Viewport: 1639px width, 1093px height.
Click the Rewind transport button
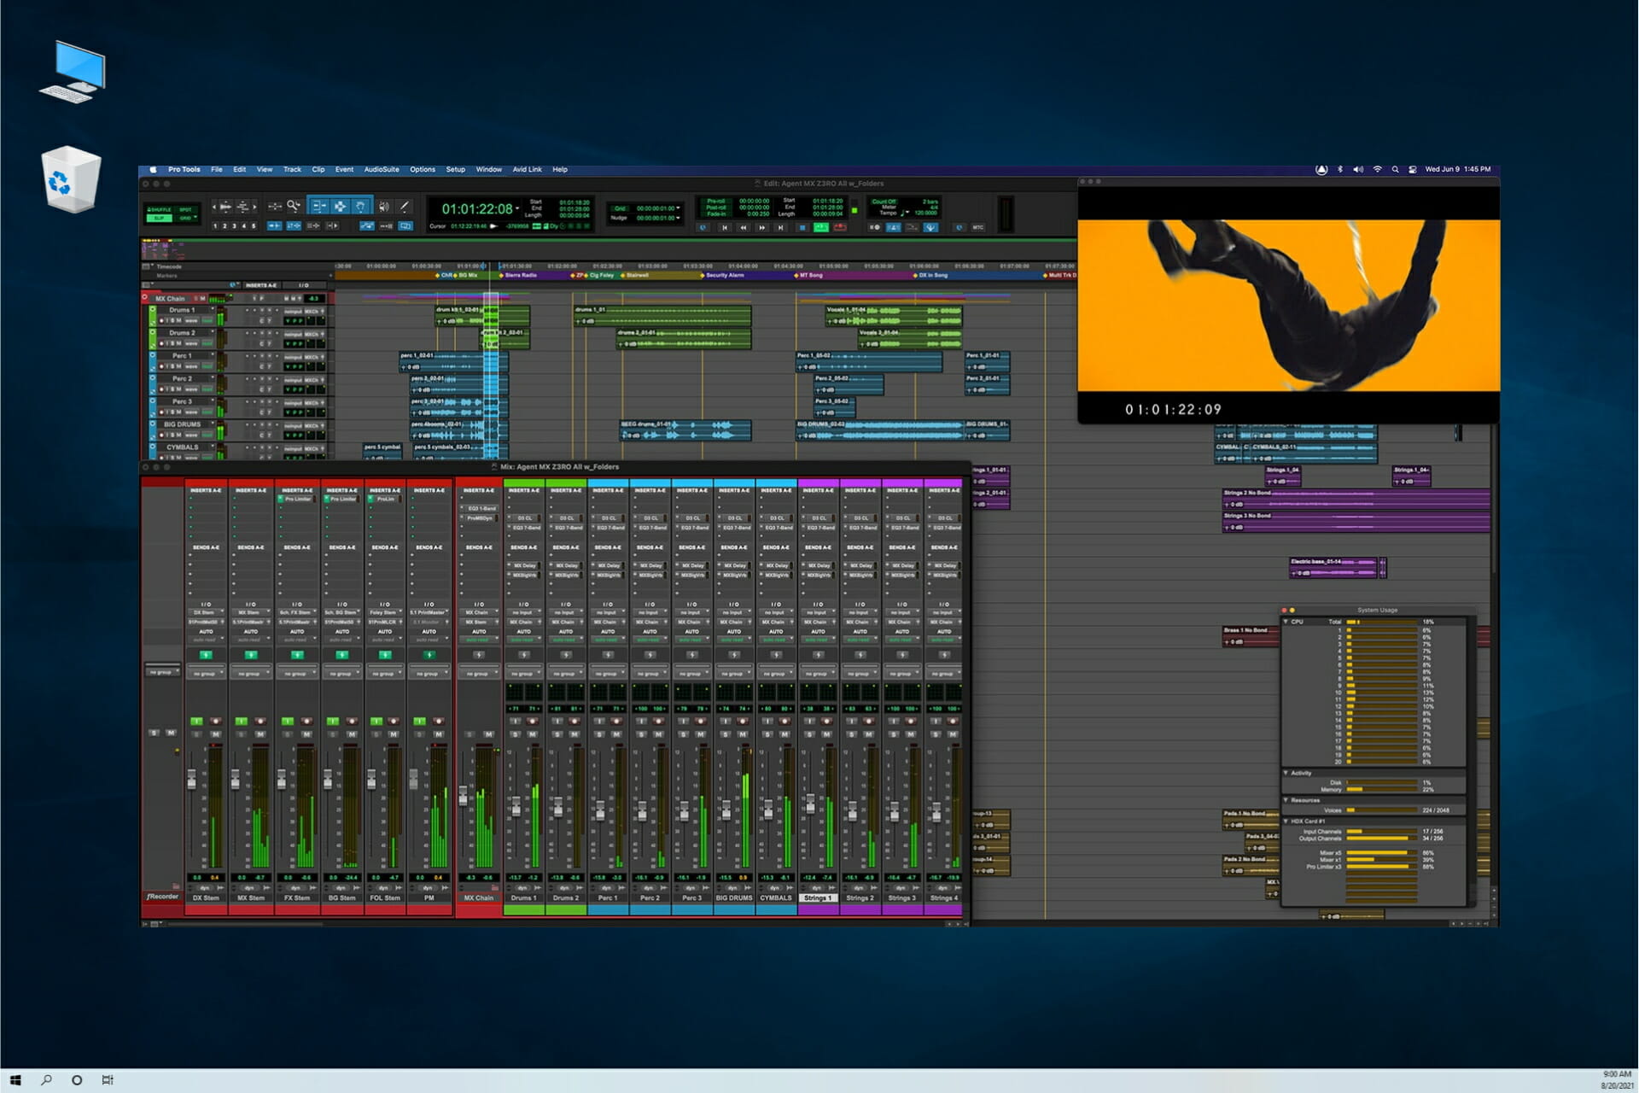[x=743, y=227]
